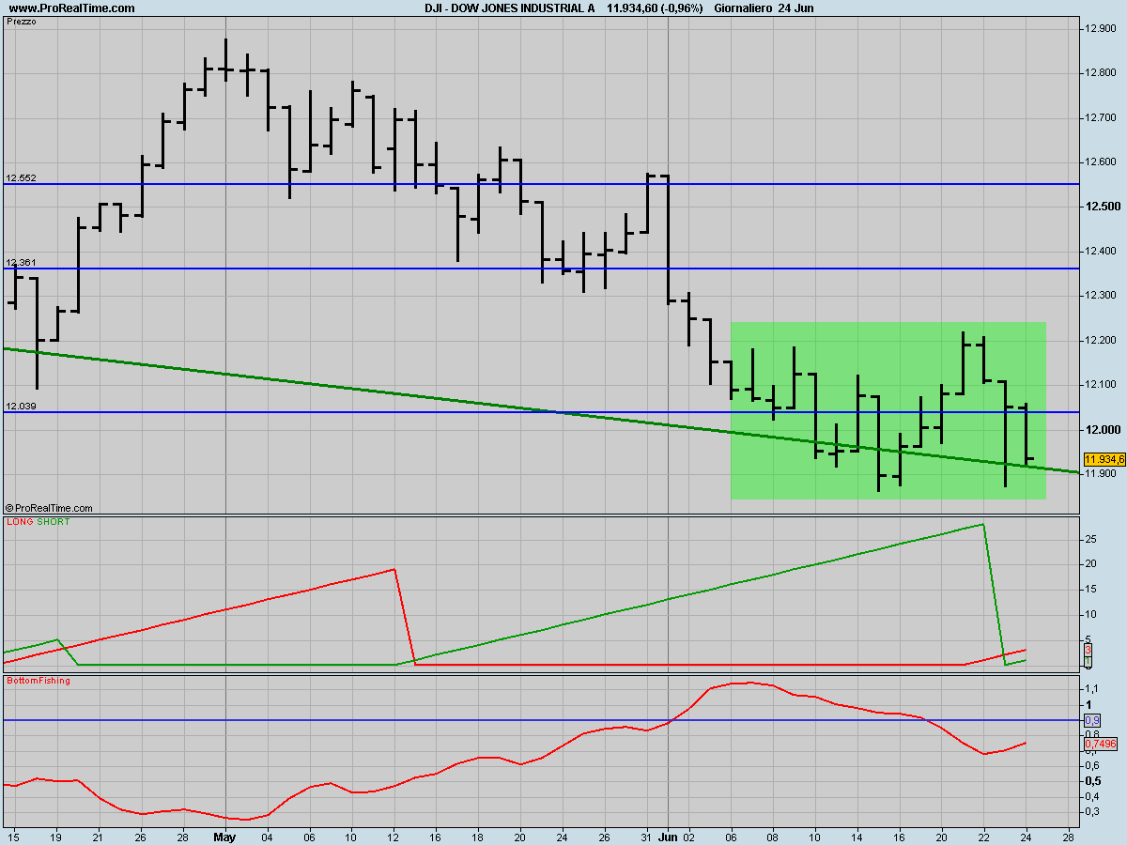This screenshot has height=845, width=1127.
Task: Click the green 1 SHORT value tag
Action: [x=1088, y=661]
